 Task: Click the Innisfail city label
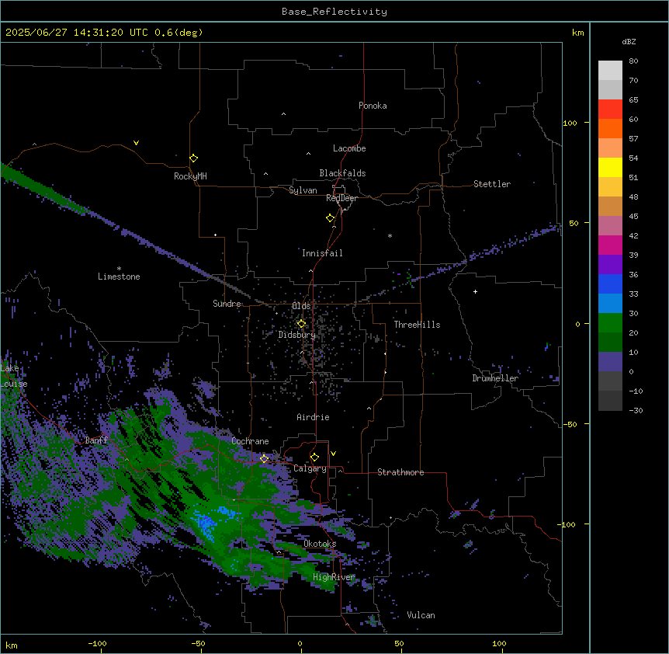322,253
